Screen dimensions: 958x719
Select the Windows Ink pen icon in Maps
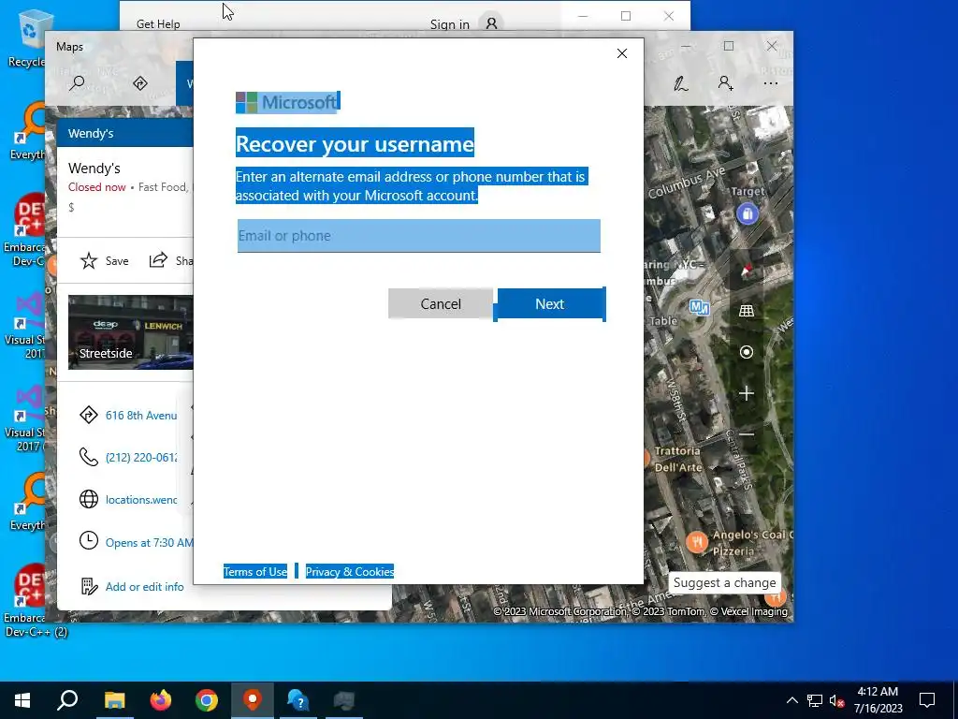[x=681, y=83]
